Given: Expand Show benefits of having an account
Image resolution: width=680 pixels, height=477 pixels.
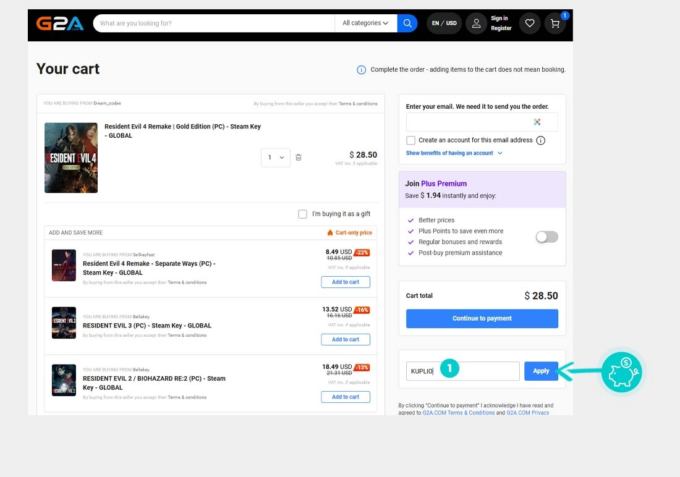Looking at the screenshot, I should [x=454, y=153].
